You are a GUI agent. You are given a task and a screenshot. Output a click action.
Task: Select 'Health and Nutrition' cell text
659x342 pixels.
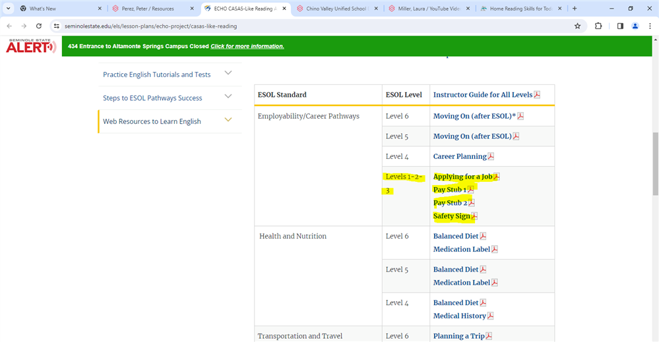(293, 236)
